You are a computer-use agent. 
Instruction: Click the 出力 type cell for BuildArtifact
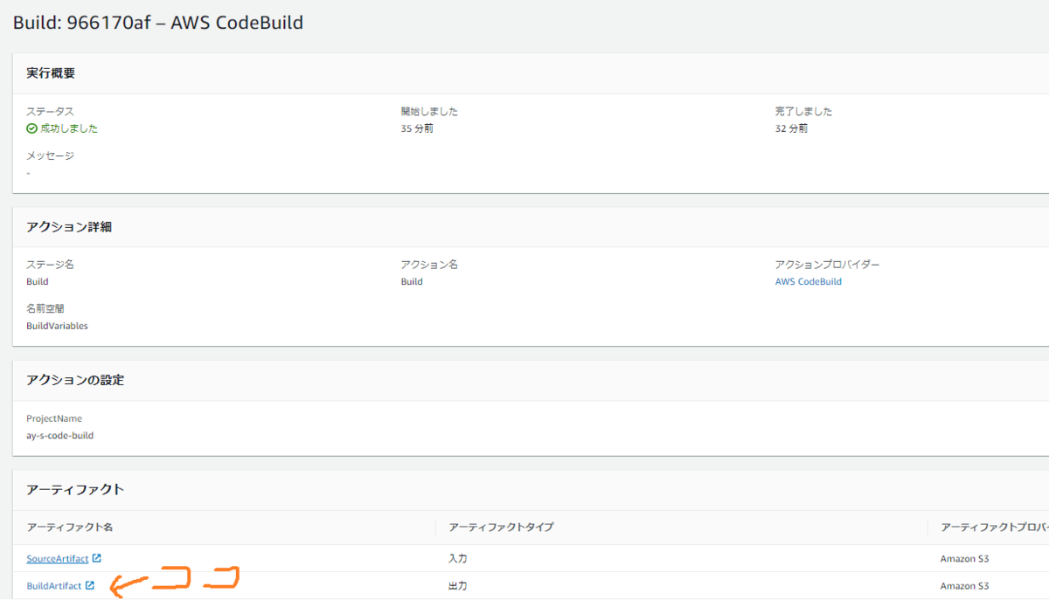click(458, 585)
